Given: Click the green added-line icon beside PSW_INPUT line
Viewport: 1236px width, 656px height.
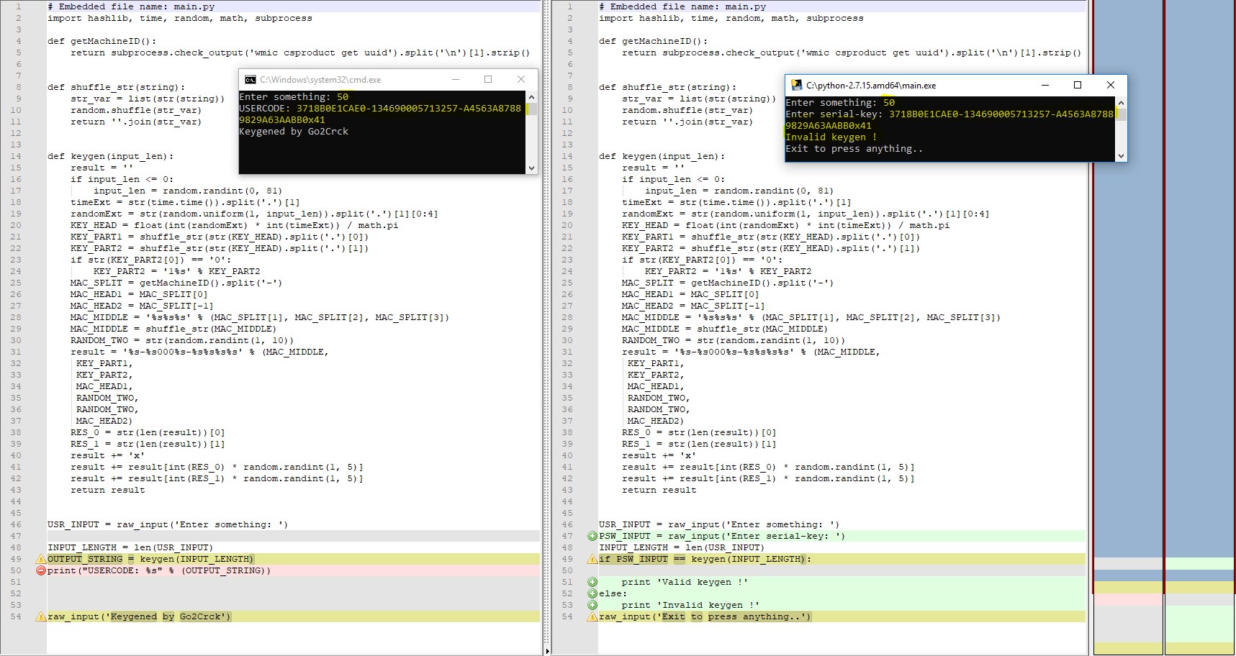Looking at the screenshot, I should tap(592, 536).
